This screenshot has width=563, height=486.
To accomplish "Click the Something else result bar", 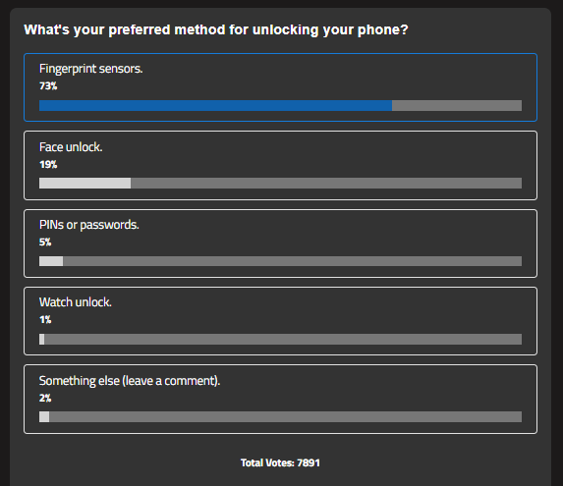I will [280, 416].
